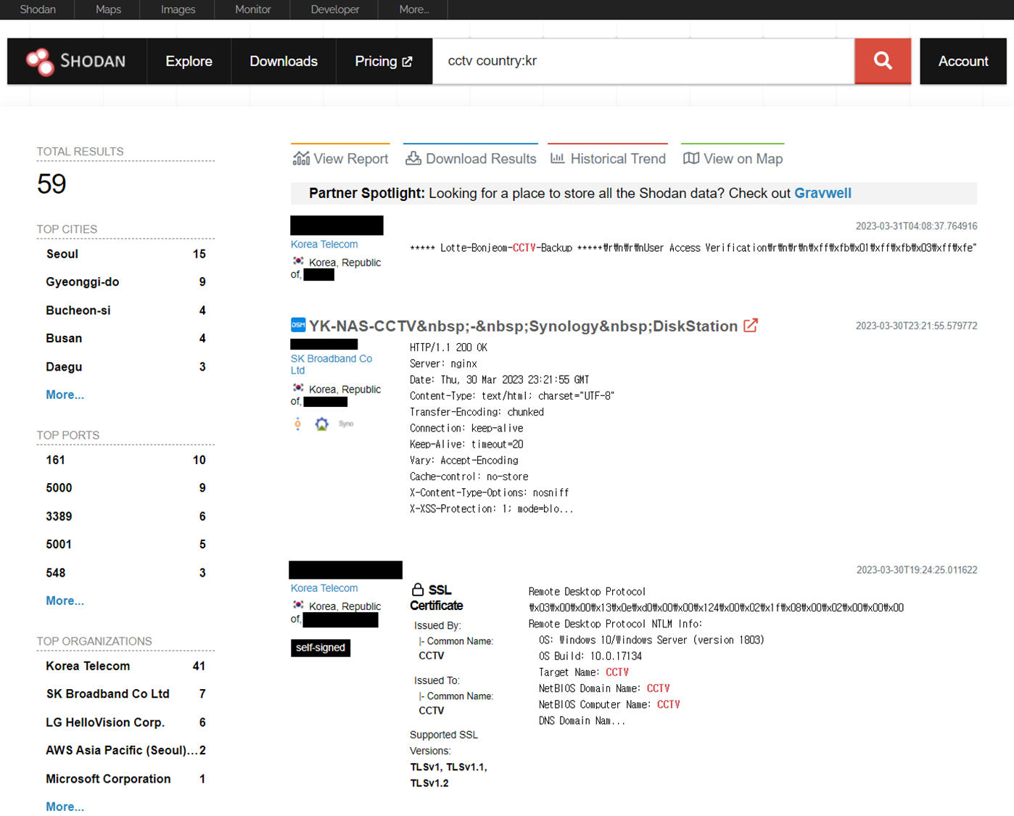Click the Shodan logo in header

(76, 62)
